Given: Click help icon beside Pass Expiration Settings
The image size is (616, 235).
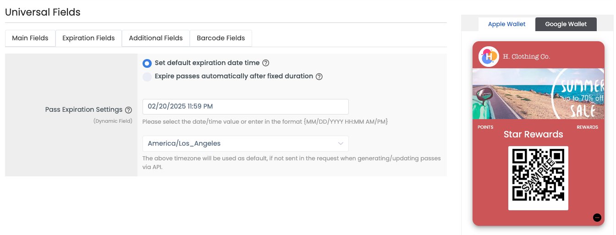Looking at the screenshot, I should tap(128, 110).
